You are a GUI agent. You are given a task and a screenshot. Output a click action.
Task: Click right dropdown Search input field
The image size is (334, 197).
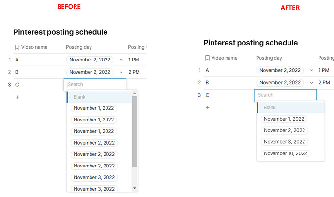[285, 95]
